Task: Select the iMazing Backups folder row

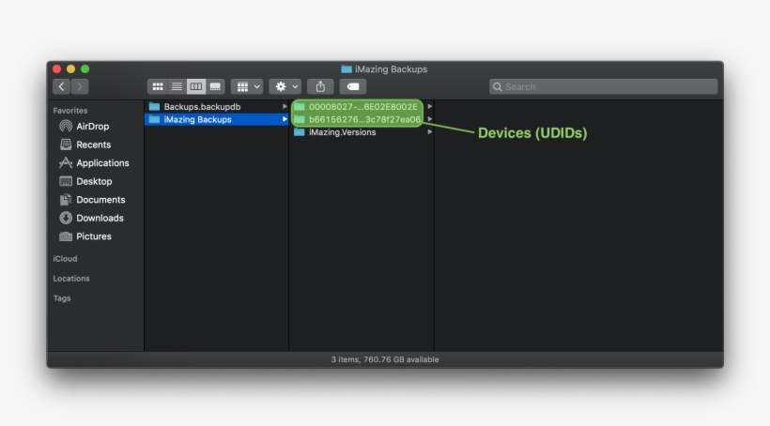Action: [217, 119]
